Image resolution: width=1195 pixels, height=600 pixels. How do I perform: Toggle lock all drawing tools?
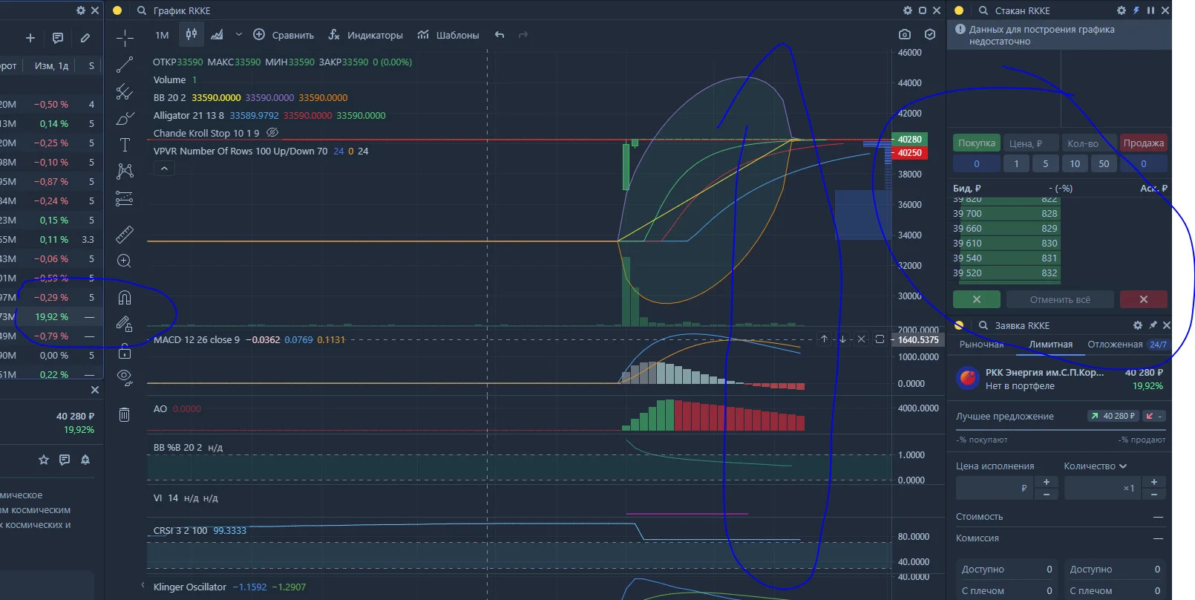pos(125,350)
